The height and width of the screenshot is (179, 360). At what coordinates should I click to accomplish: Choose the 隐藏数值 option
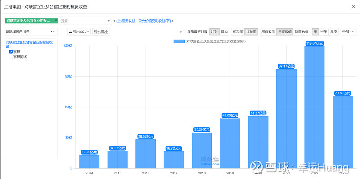301,32
